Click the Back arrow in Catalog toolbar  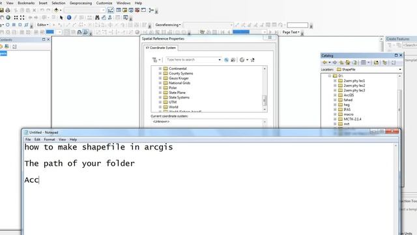click(324, 63)
